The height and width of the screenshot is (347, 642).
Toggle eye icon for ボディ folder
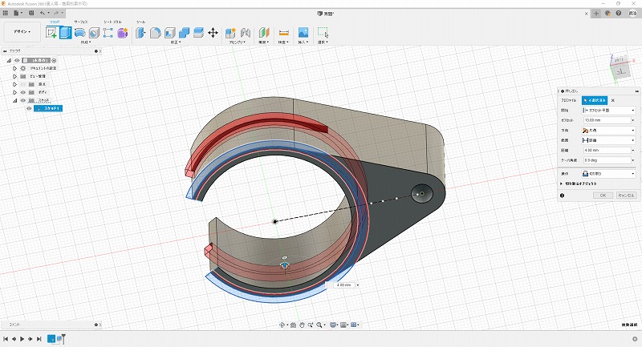22,92
